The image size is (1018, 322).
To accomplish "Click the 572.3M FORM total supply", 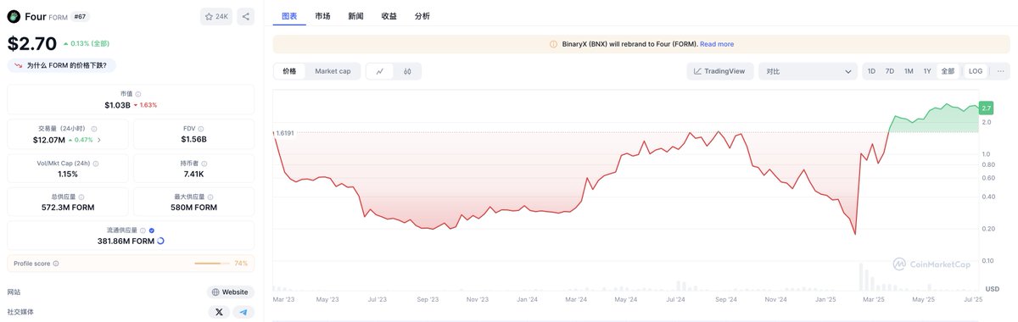I will (x=68, y=208).
